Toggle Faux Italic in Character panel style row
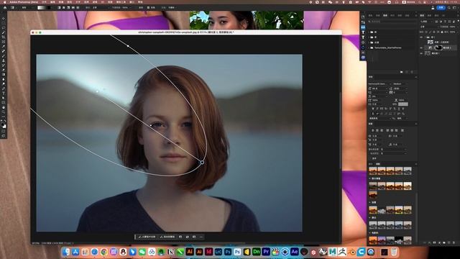The image size is (460, 259). click(x=377, y=109)
